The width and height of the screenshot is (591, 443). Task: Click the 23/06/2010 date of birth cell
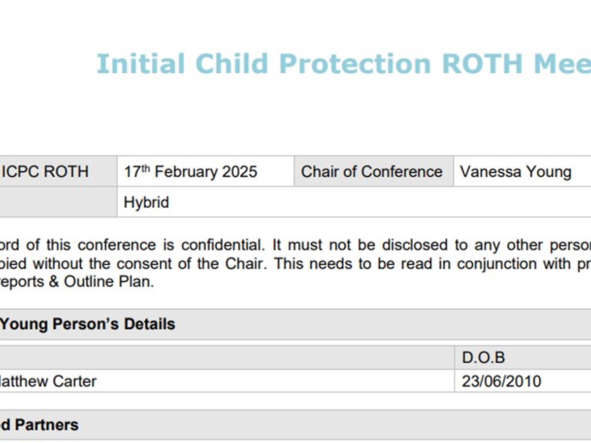501,381
